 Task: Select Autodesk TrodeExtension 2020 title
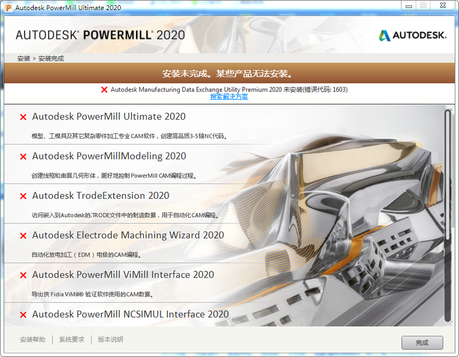(x=100, y=196)
